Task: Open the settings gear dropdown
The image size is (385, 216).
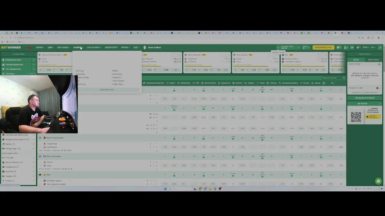Action: point(359,47)
